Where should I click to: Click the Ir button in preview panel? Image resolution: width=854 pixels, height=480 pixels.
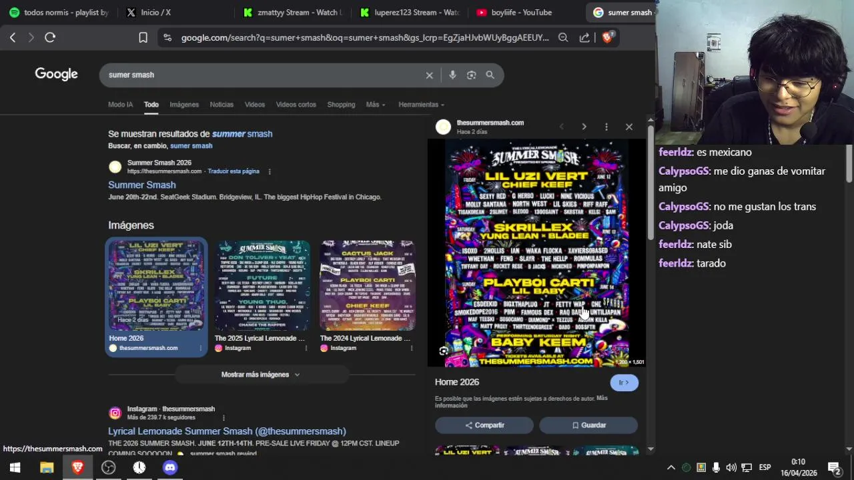click(624, 383)
